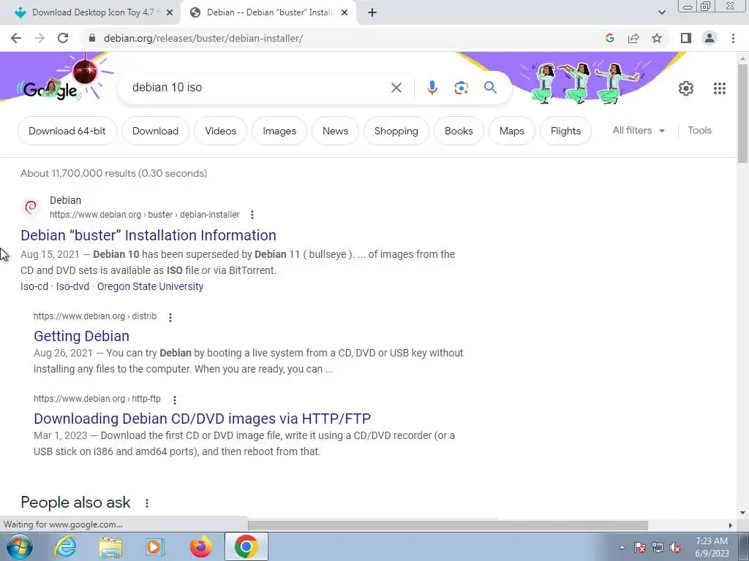Open Google quick settings gear
Image resolution: width=749 pixels, height=561 pixels.
click(686, 88)
